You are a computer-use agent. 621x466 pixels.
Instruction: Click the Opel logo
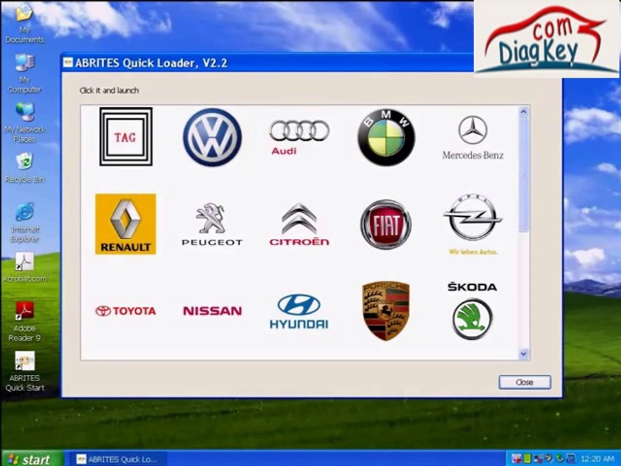(x=473, y=225)
